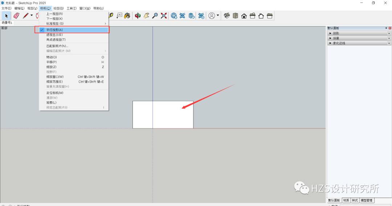
Task: Switch to the 默认面板 bottom tab
Action: point(334,200)
